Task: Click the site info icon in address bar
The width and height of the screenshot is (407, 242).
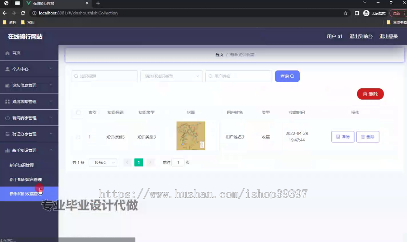Action: click(34, 13)
